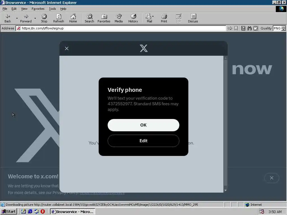Open the File menu
The image size is (287, 215).
(x=5, y=9)
